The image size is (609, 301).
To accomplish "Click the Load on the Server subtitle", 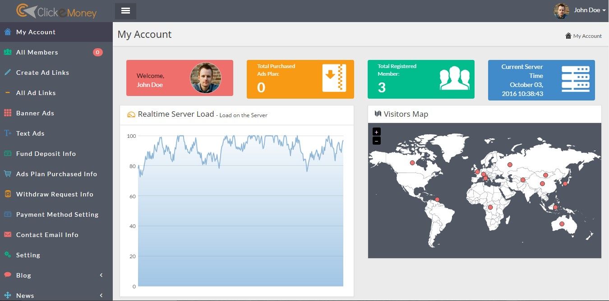I will click(x=243, y=115).
